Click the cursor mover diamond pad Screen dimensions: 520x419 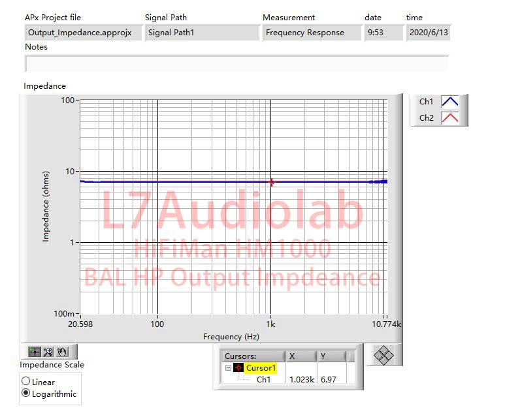[x=383, y=354]
